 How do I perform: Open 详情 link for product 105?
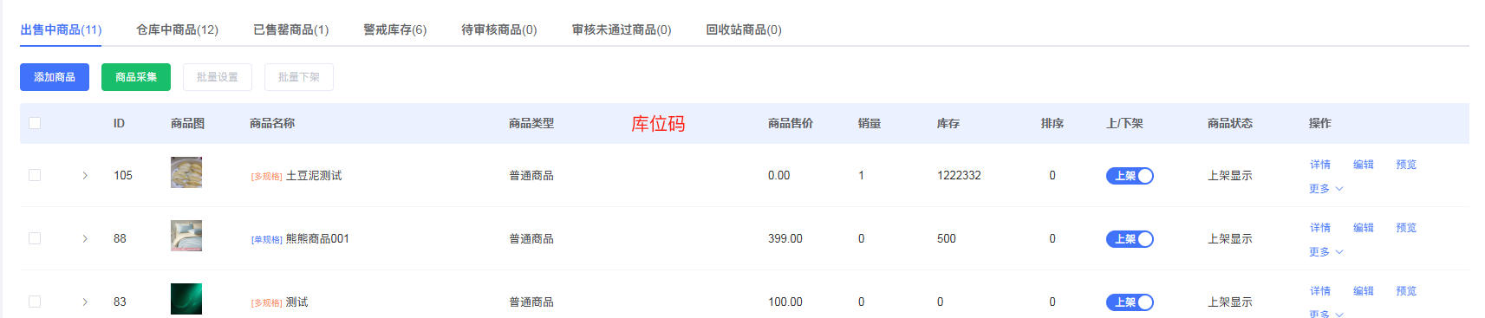click(x=1320, y=165)
